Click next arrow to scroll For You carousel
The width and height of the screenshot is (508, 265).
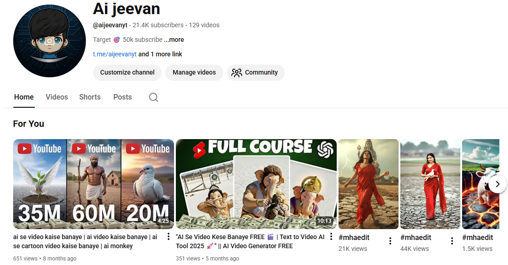tap(498, 184)
